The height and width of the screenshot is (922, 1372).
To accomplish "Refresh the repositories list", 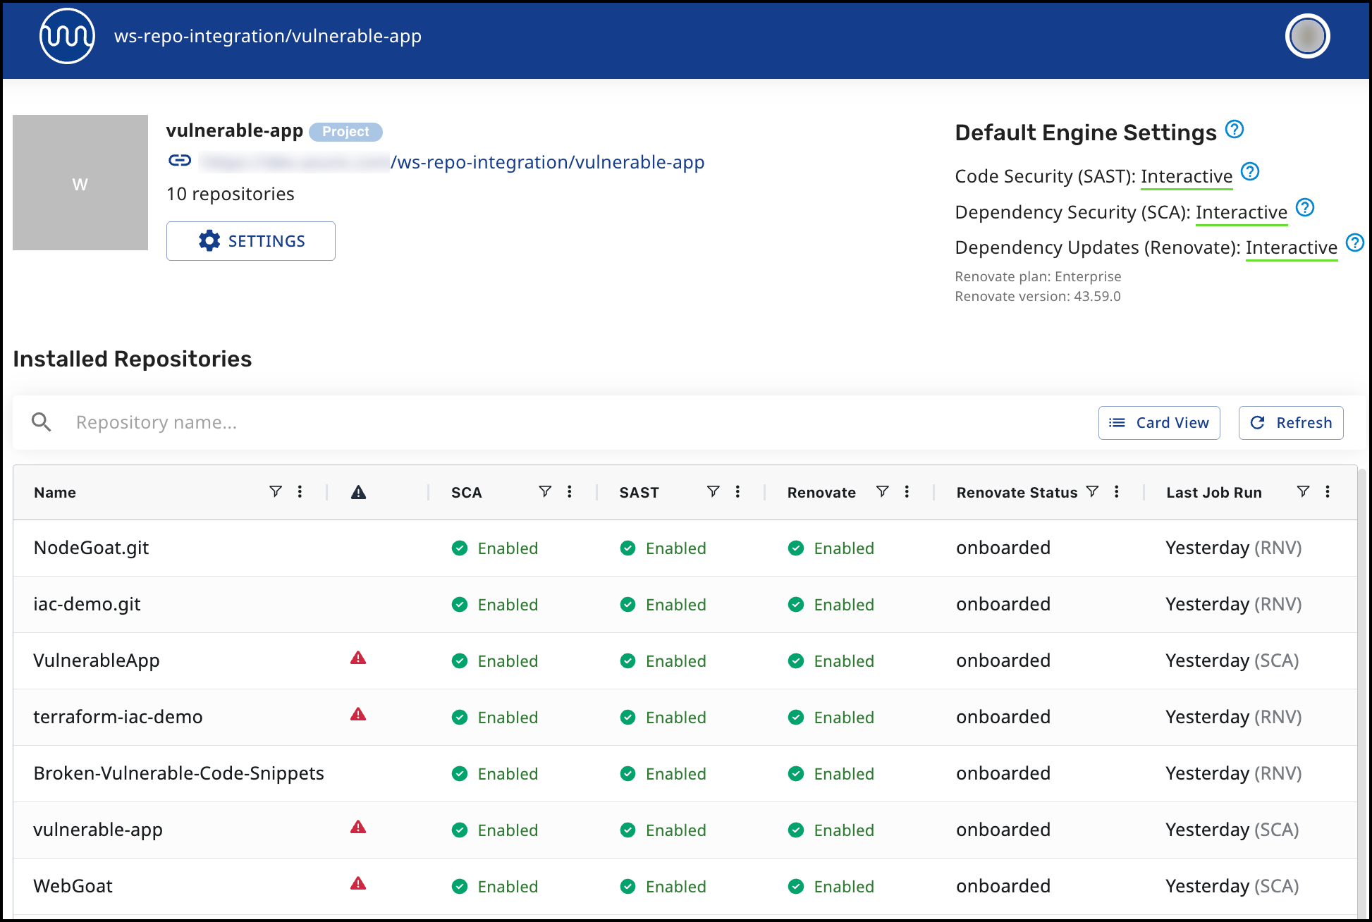I will pyautogui.click(x=1290, y=423).
